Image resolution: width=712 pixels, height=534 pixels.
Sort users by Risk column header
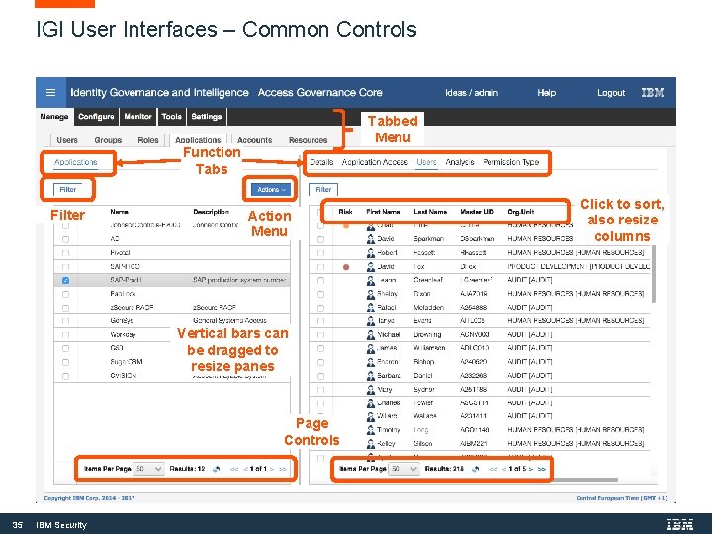pyautogui.click(x=345, y=212)
